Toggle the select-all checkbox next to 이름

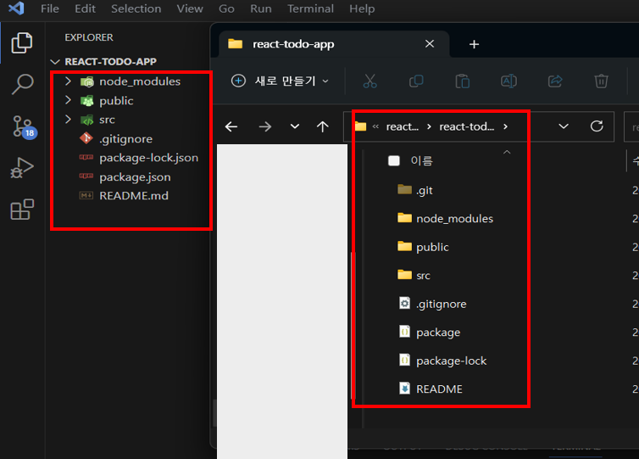[x=394, y=160]
